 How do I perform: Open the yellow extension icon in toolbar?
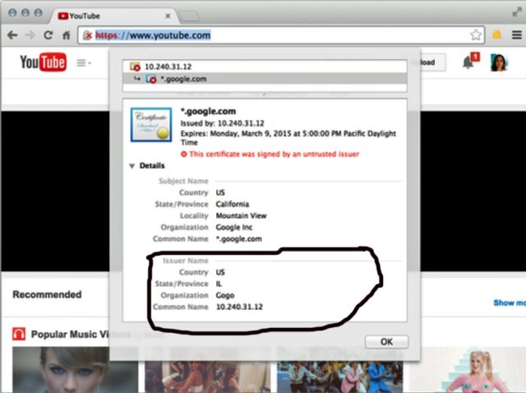coord(496,35)
